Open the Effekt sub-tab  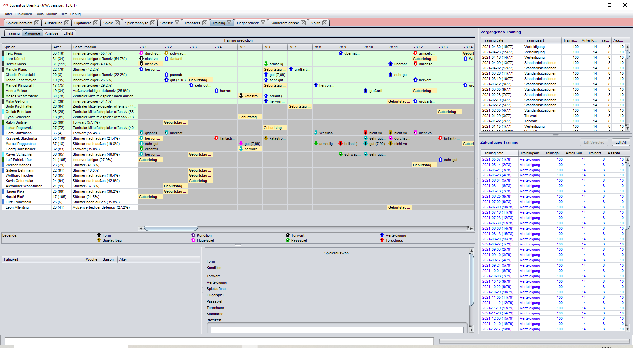[68, 33]
